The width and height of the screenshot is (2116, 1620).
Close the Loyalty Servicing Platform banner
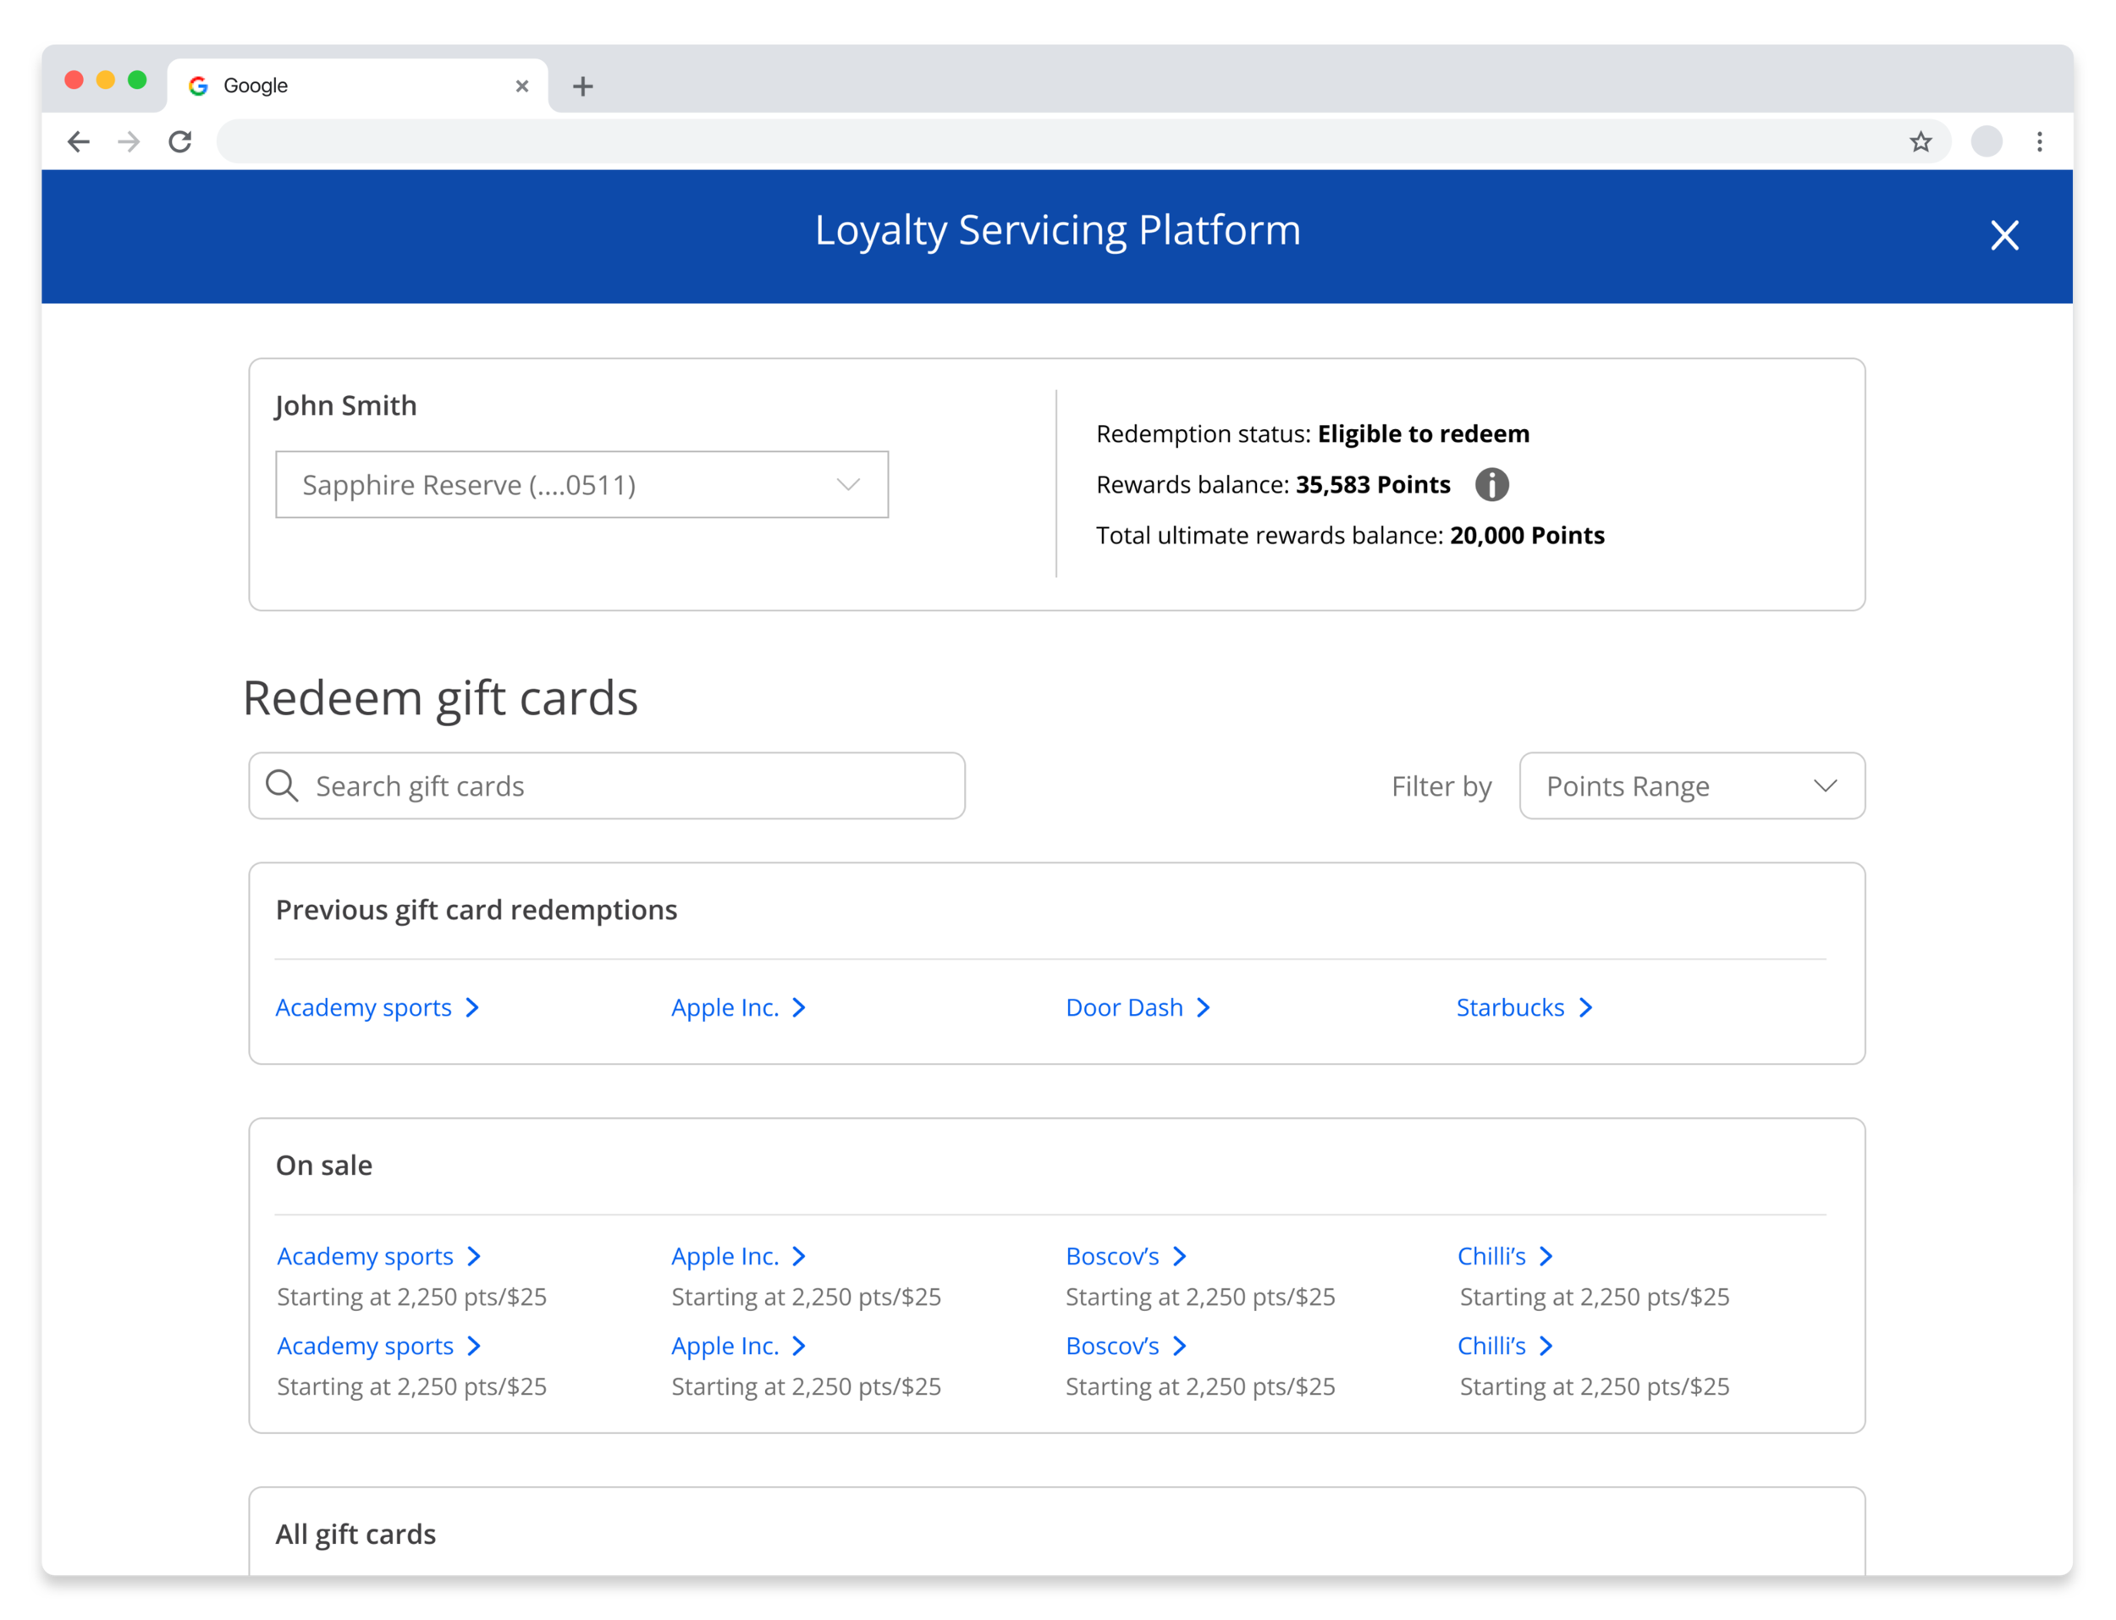point(2004,235)
